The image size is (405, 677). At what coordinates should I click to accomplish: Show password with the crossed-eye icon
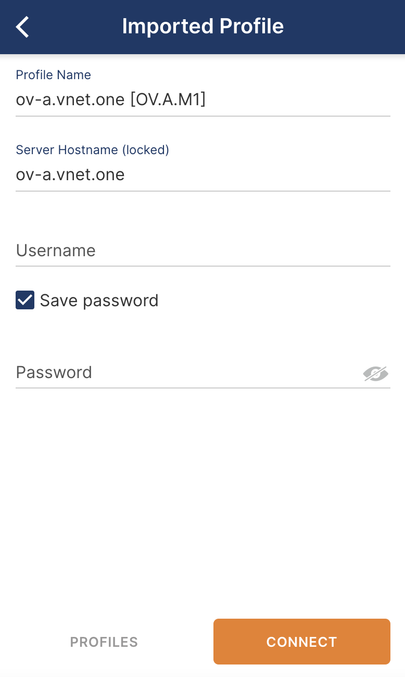pyautogui.click(x=376, y=373)
